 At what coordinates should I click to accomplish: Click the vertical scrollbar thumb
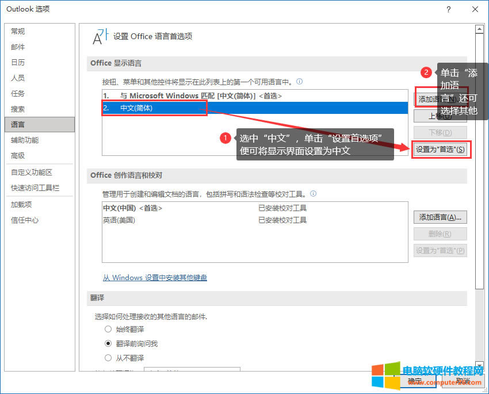479,161
